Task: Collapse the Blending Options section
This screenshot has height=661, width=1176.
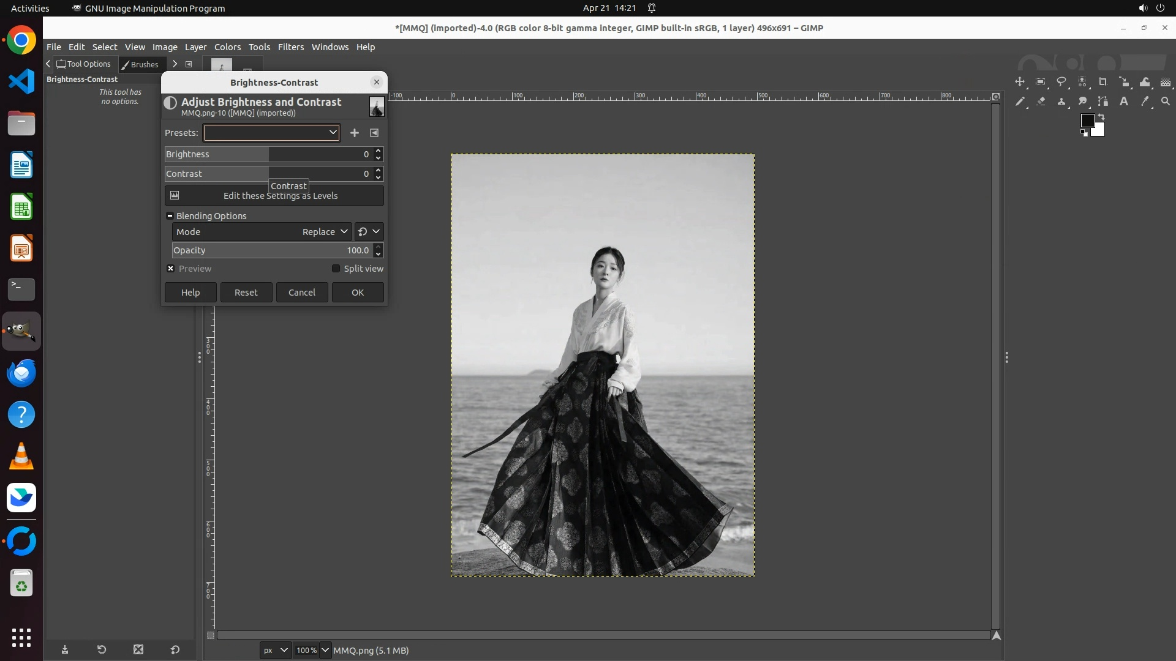Action: tap(170, 216)
